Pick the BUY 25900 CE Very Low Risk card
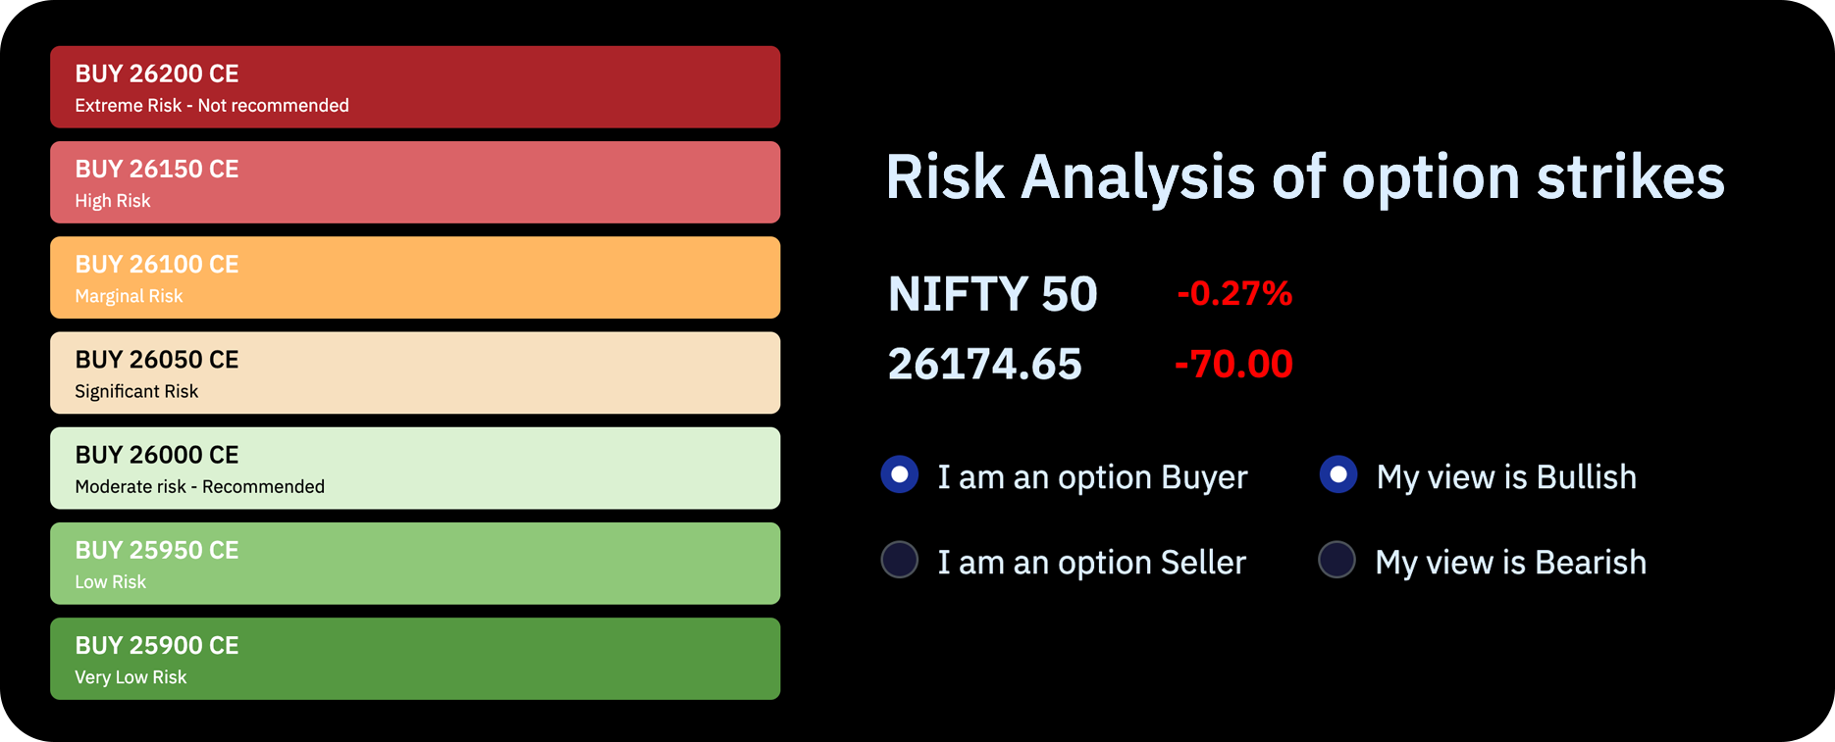Image resolution: width=1835 pixels, height=742 pixels. pos(415,658)
